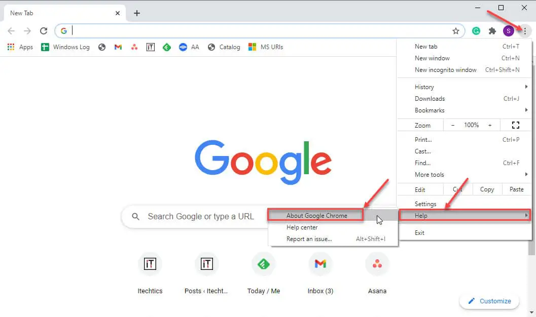
Task: Click Copy in the Edit row
Action: pyautogui.click(x=487, y=189)
